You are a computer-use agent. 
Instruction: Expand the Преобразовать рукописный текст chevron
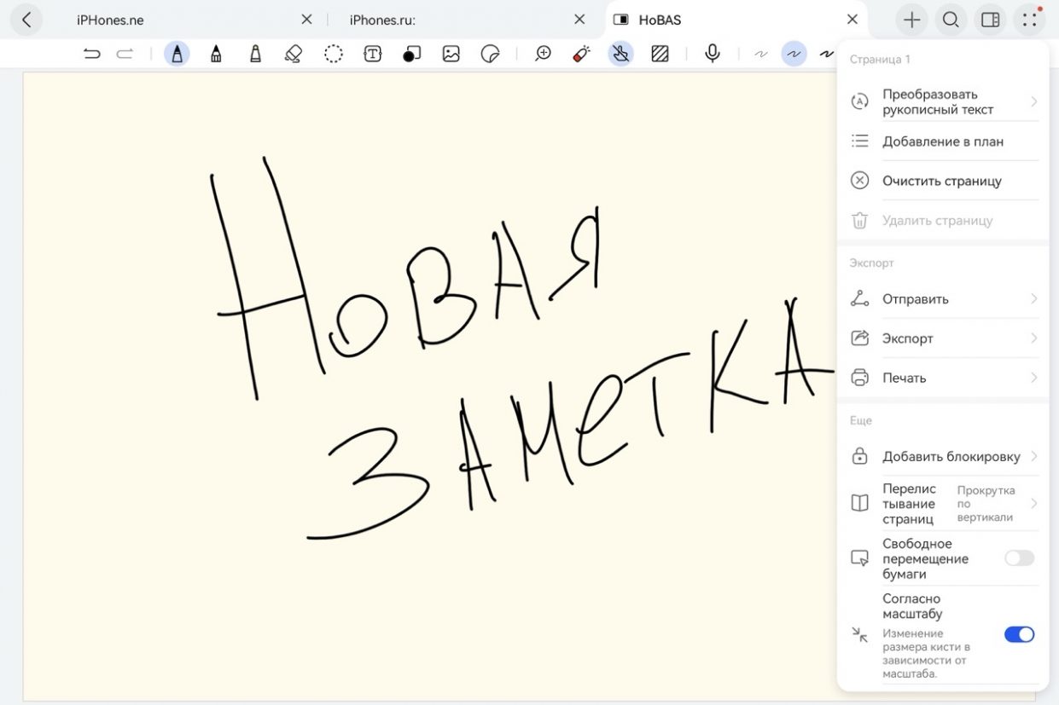tap(1033, 102)
